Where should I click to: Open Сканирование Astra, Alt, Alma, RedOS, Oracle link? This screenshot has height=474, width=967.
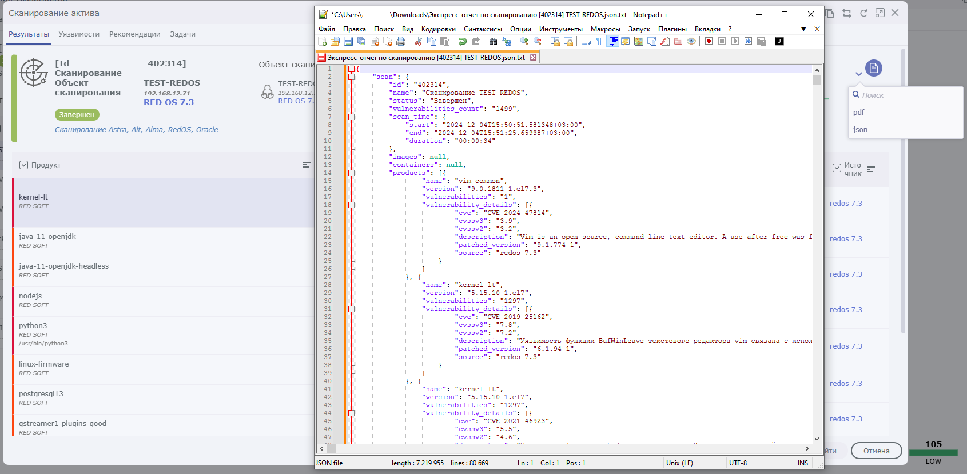pos(136,130)
